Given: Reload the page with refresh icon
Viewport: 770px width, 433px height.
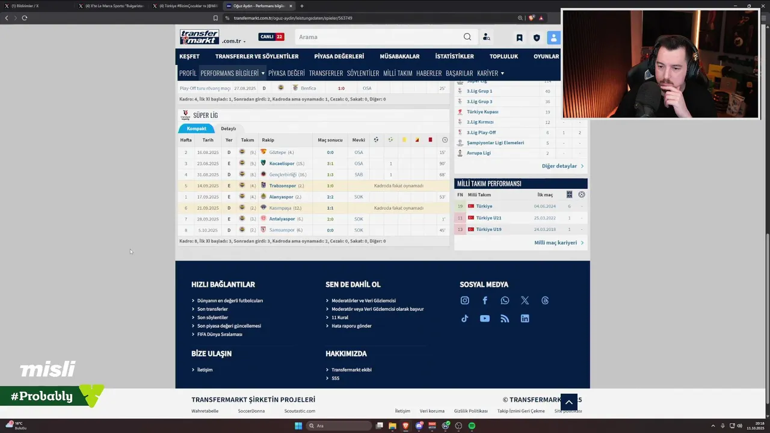Looking at the screenshot, I should pyautogui.click(x=24, y=18).
